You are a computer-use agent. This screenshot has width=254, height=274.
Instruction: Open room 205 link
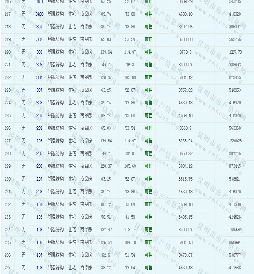pyautogui.click(x=39, y=153)
